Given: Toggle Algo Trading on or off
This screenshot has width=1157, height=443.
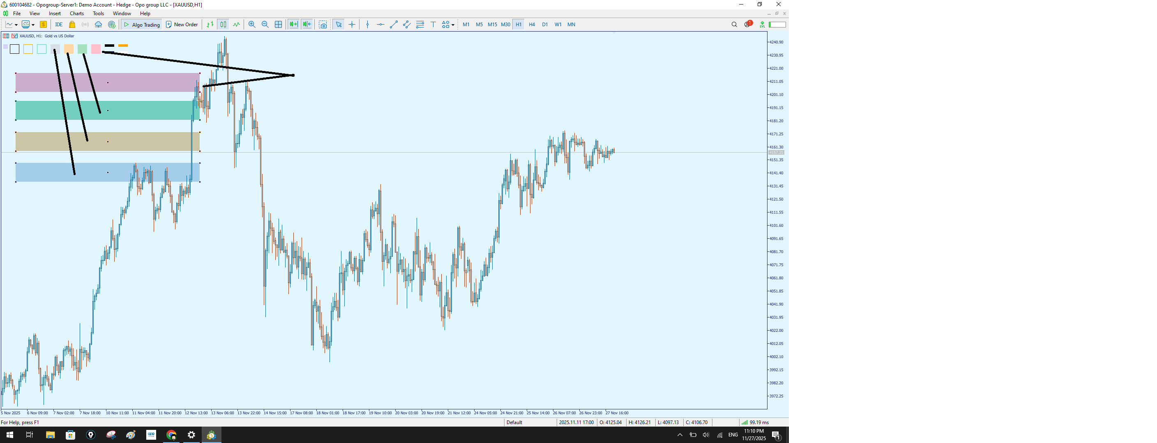Looking at the screenshot, I should click(142, 25).
